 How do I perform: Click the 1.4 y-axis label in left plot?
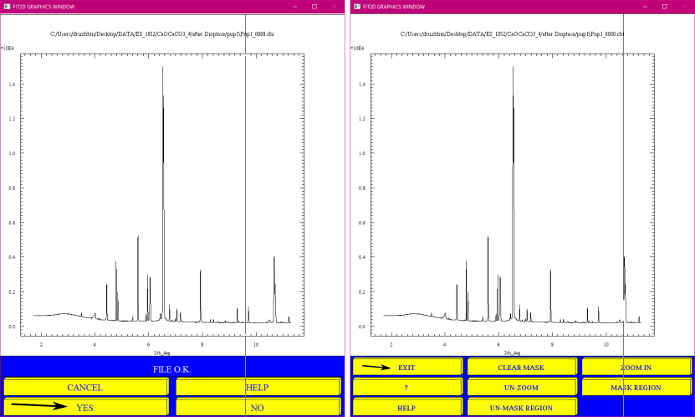pyautogui.click(x=12, y=84)
